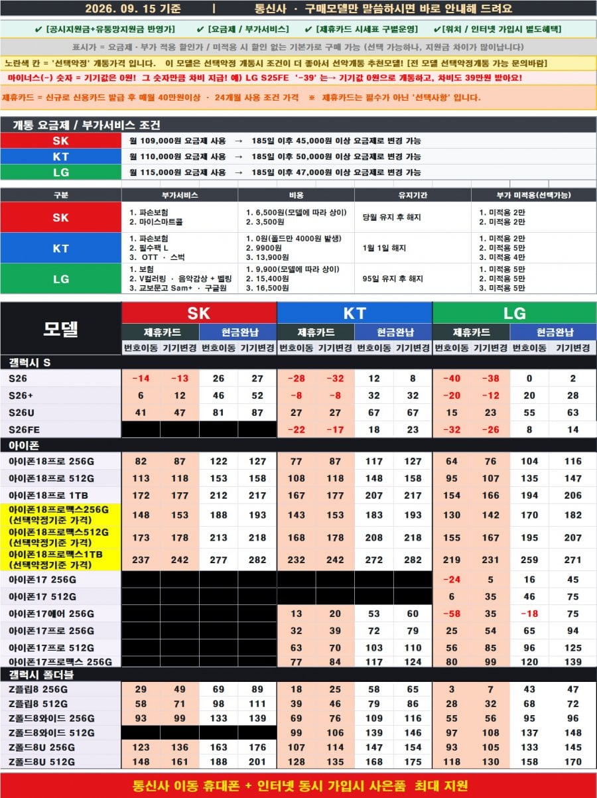Screen dimensions: 597x798
Task: Click the '현금완납' subheader under KT
Action: (393, 332)
